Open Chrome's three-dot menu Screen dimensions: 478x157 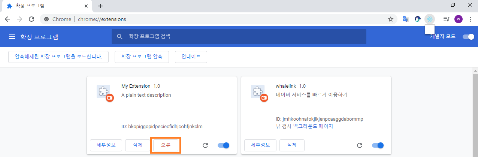(x=471, y=19)
